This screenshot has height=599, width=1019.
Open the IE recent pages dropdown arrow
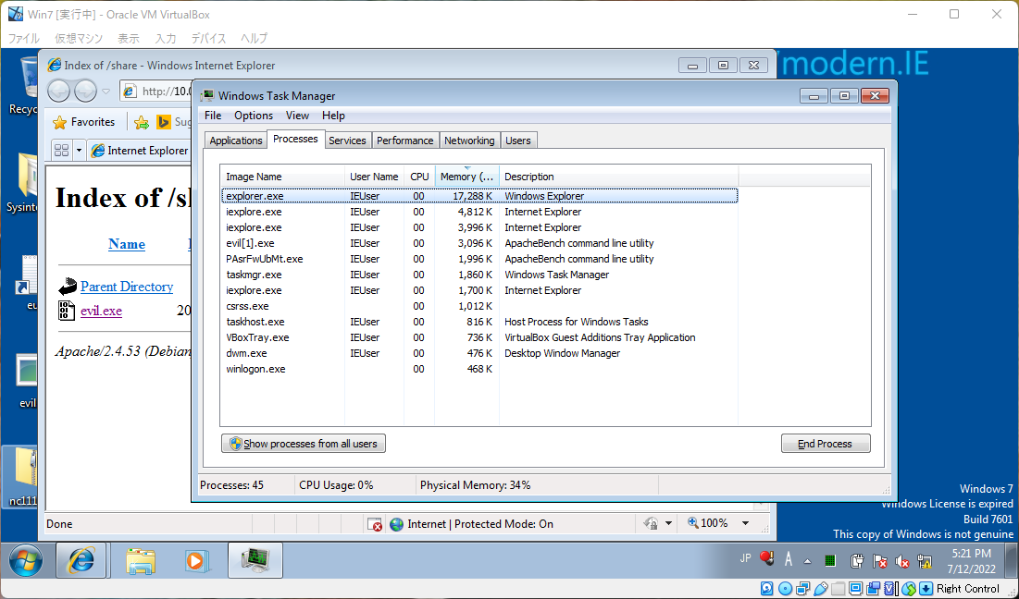pyautogui.click(x=106, y=92)
